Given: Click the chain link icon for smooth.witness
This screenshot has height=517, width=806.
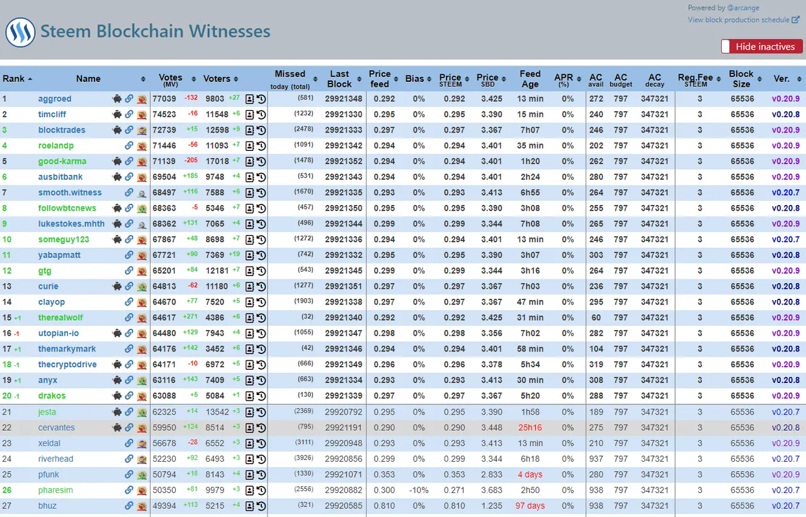Looking at the screenshot, I should [x=129, y=192].
